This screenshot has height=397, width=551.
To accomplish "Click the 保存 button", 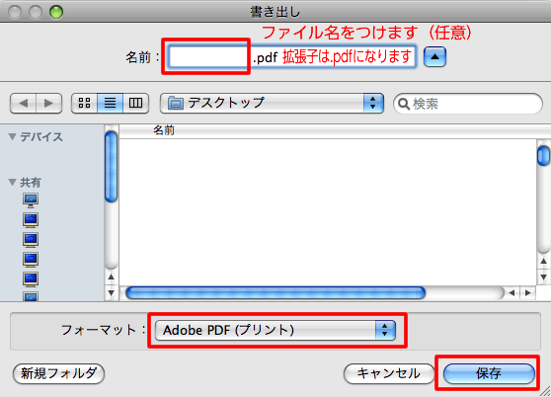I will pos(489,373).
